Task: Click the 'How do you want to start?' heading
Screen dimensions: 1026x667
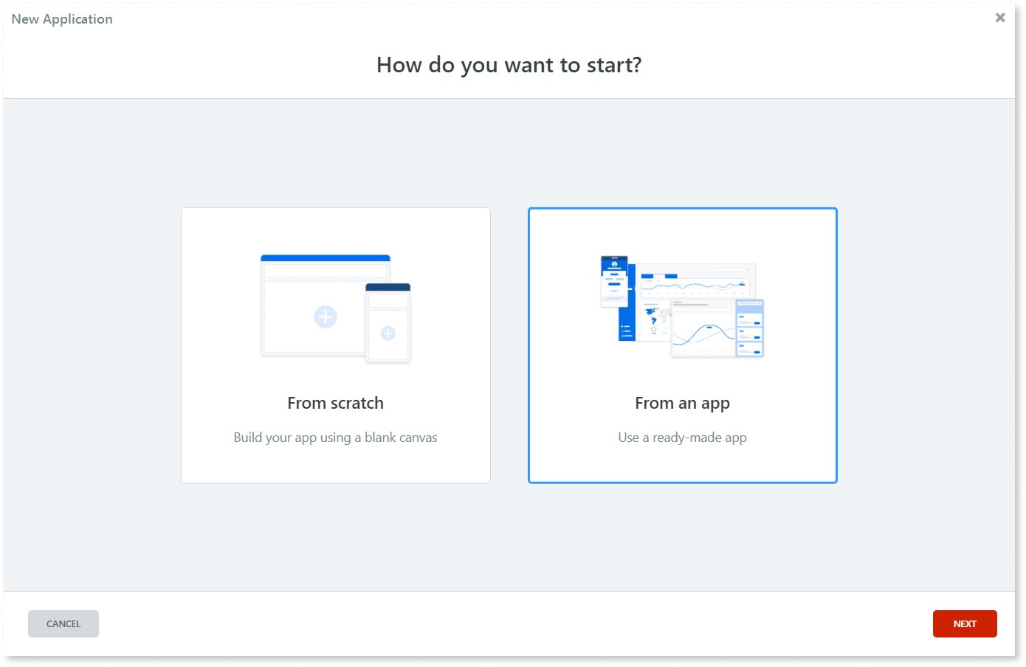Action: point(509,65)
